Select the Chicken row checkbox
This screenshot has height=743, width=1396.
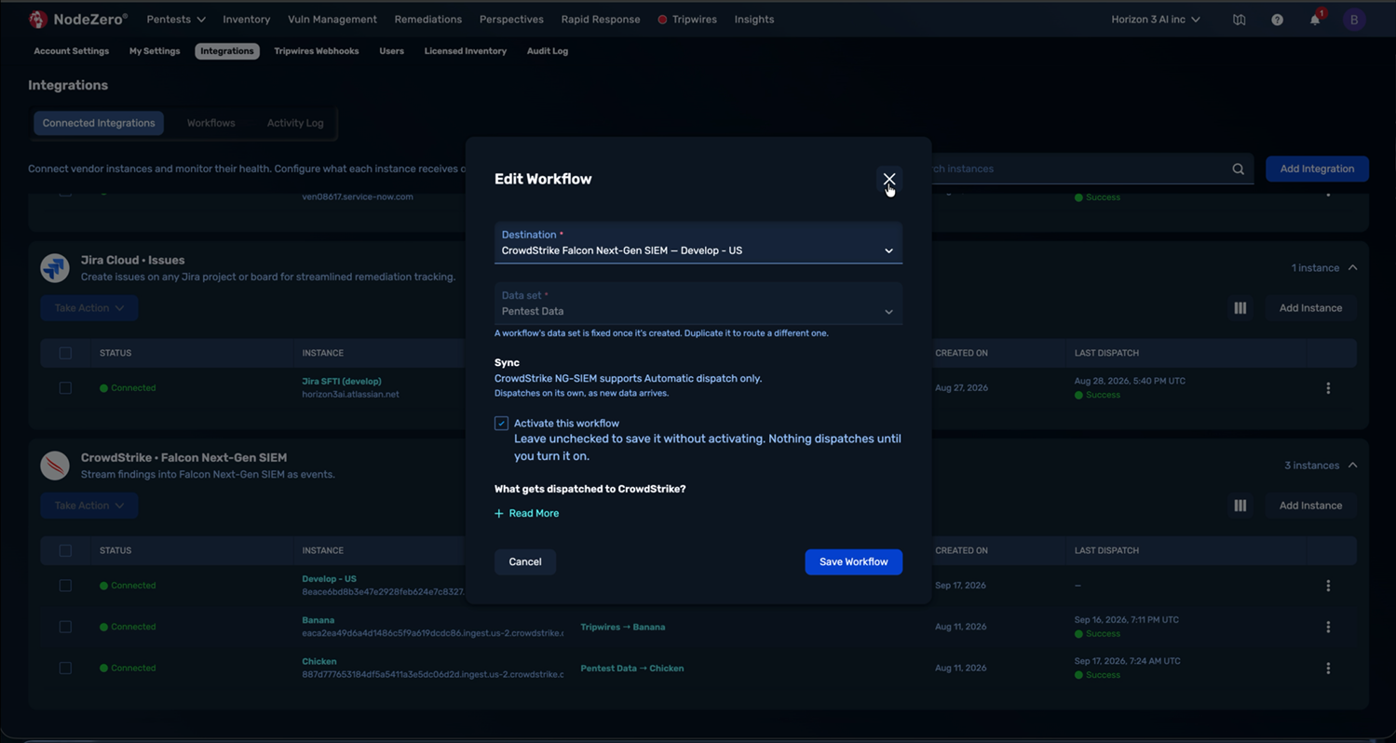tap(65, 668)
